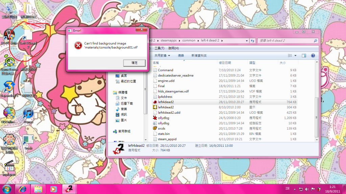
Task: Sort files by the 修改日期 column header
Action: (225, 63)
